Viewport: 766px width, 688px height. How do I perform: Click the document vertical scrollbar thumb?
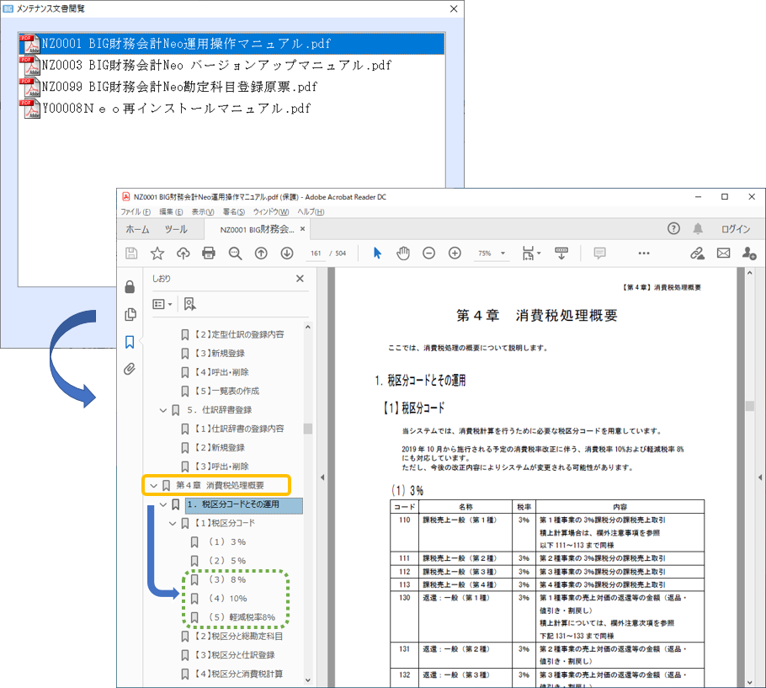click(x=750, y=406)
